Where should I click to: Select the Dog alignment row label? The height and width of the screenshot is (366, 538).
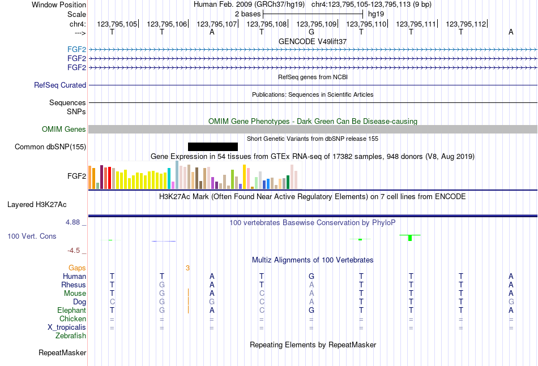click(x=80, y=302)
